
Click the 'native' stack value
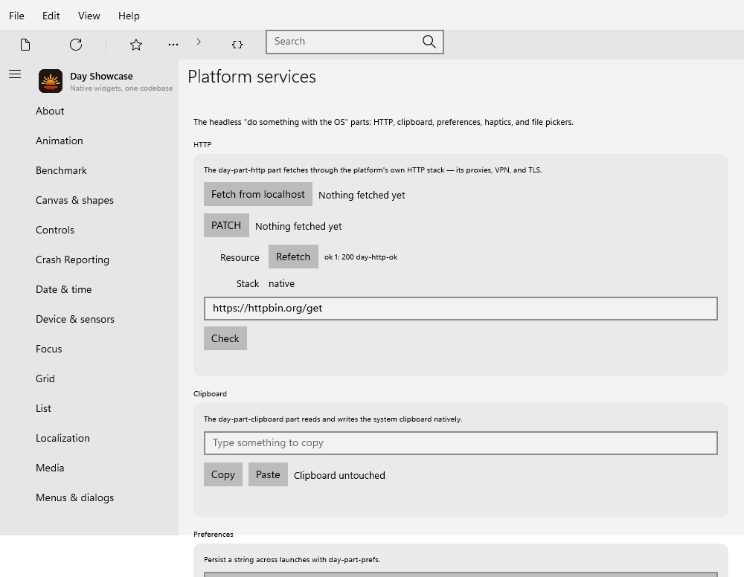(281, 283)
